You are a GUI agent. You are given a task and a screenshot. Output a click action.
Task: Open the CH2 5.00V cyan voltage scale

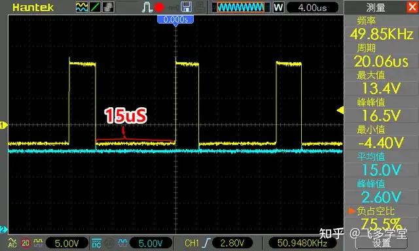151,243
